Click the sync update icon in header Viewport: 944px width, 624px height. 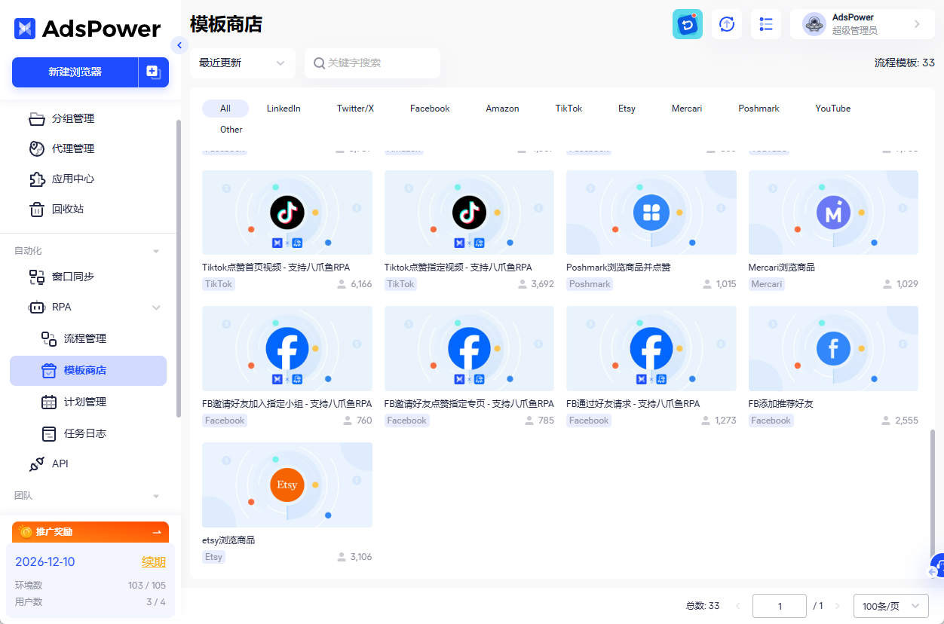(x=727, y=24)
